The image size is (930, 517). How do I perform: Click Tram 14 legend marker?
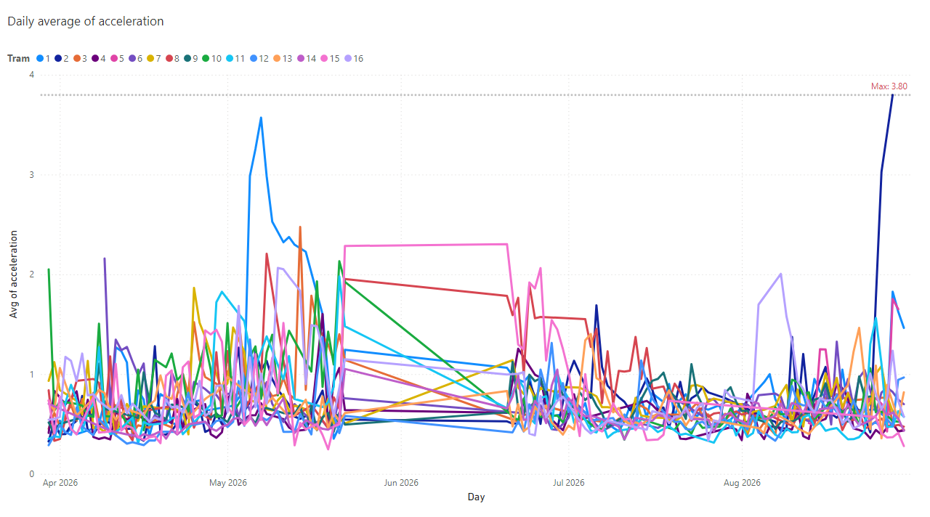pyautogui.click(x=300, y=58)
